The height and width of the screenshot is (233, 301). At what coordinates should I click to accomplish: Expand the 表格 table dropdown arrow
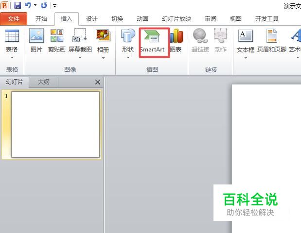point(12,57)
